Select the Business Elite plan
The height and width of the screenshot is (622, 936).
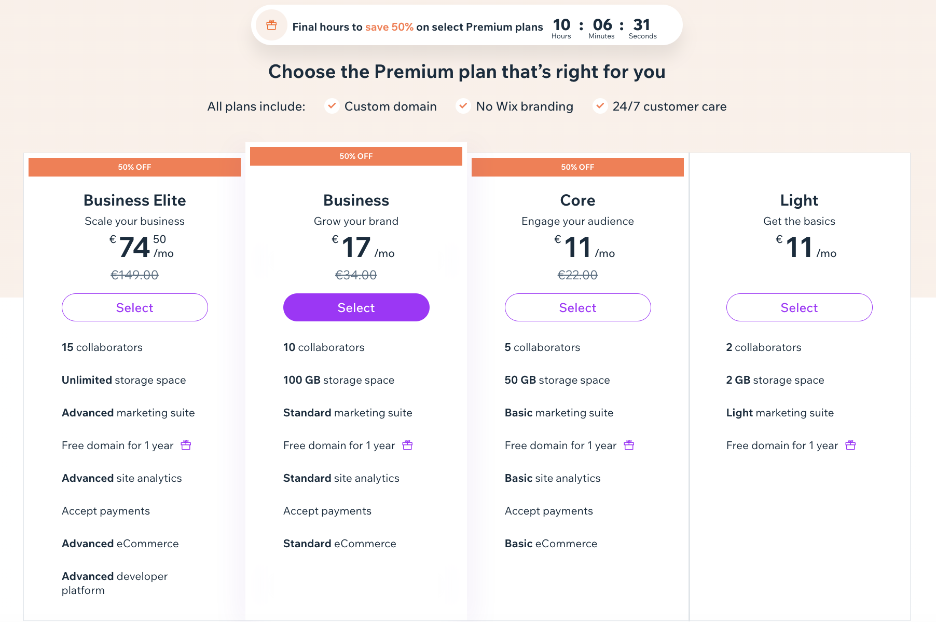135,307
